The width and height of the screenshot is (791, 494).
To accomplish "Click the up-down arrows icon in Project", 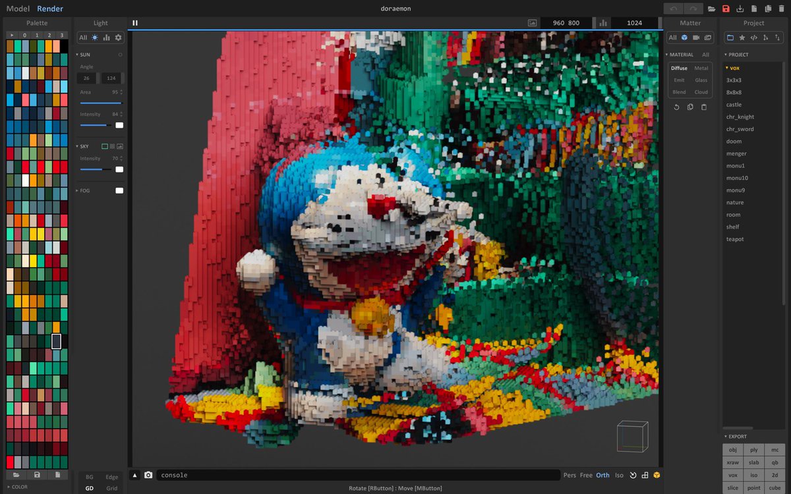I will click(x=777, y=38).
